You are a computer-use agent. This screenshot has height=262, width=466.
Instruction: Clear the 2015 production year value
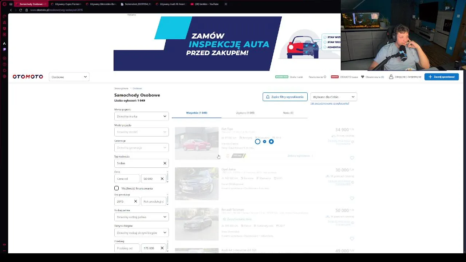click(x=135, y=201)
